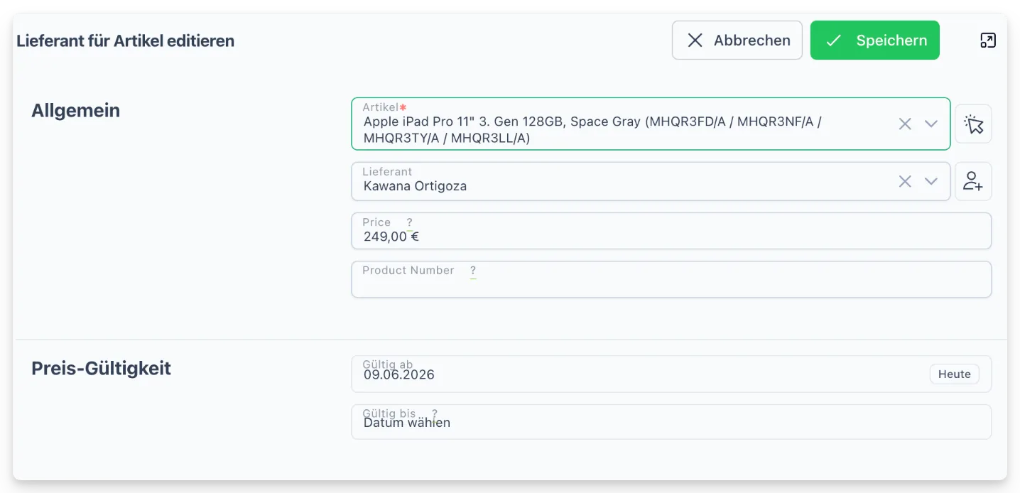Select the Preis-Gültigkeit section heading
This screenshot has width=1020, height=493.
coord(102,369)
